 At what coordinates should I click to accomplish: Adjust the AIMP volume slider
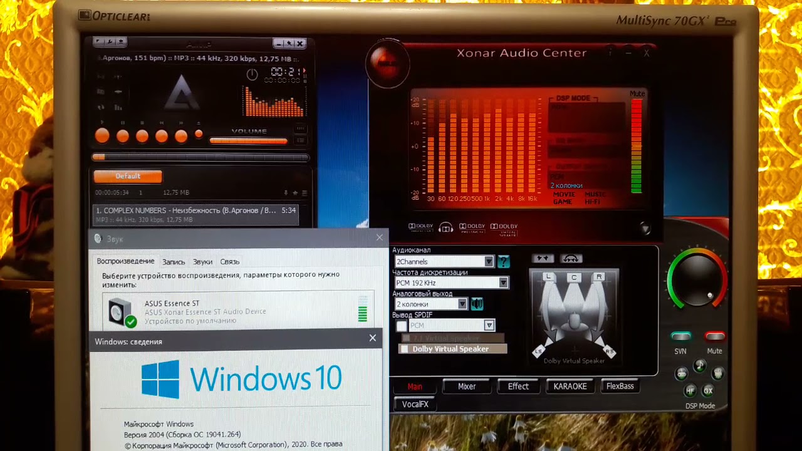tap(248, 140)
